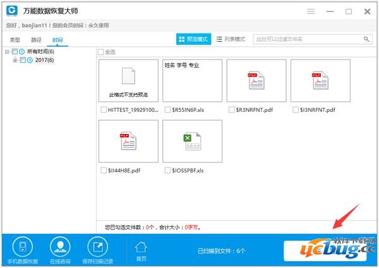Open phone data recovery icon
Viewport: 379px width, 268px height.
tap(23, 247)
